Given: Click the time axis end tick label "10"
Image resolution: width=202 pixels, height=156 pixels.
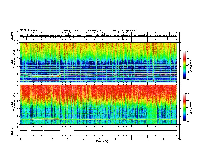Looking at the screenshot, I should pos(179,139).
